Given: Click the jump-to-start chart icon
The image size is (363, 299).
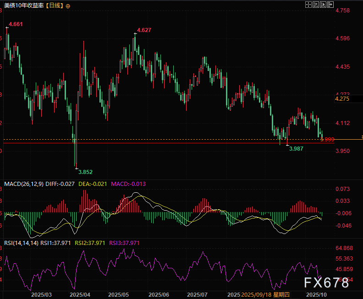Looking at the screenshot, I should click(316, 5).
